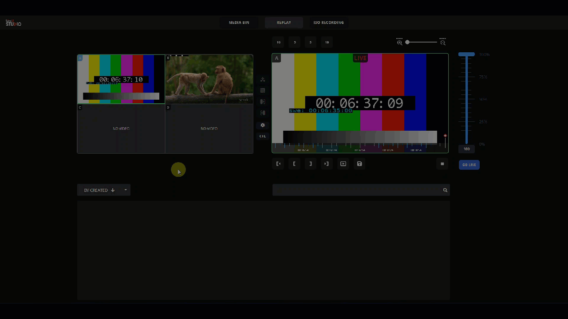Click inside the clip search field
This screenshot has width=568, height=319.
(355, 190)
